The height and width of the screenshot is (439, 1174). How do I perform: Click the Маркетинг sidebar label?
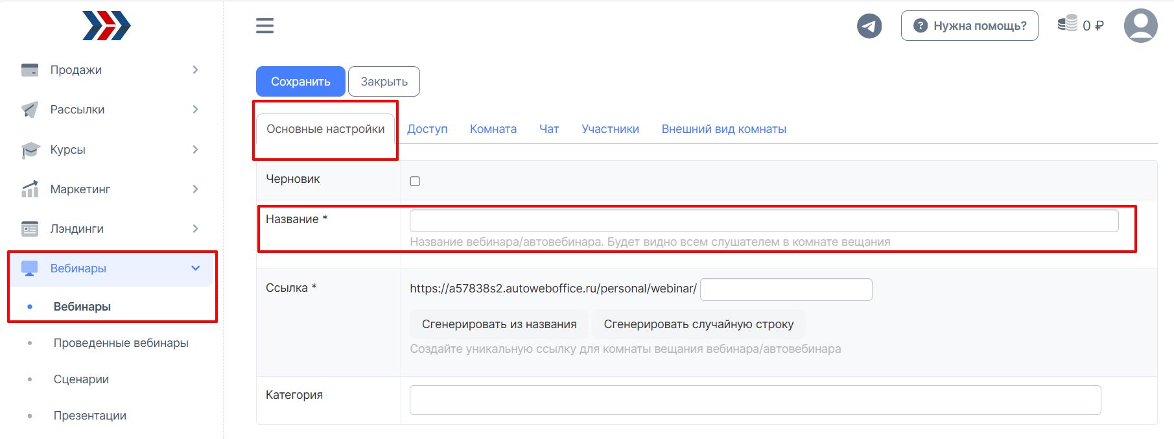click(x=80, y=189)
